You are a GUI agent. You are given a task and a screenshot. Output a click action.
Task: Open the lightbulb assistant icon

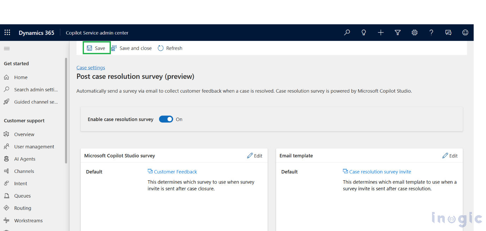(364, 33)
